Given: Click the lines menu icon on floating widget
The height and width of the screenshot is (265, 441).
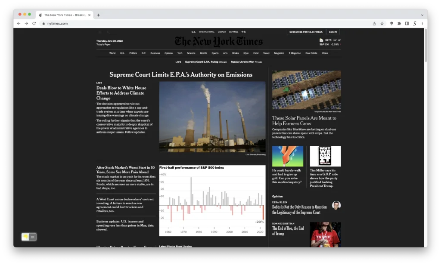Looking at the screenshot, I should 33,237.
